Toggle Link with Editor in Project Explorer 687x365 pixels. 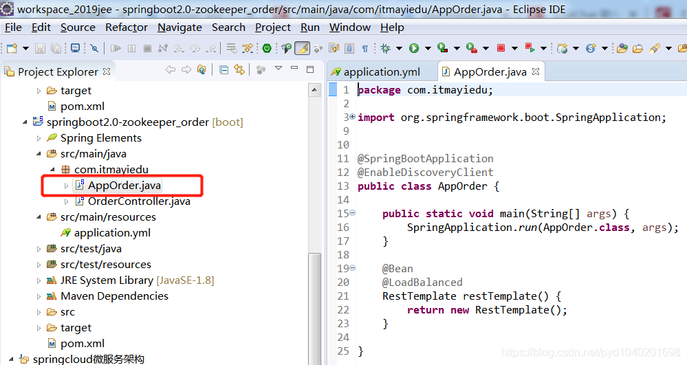coord(239,69)
